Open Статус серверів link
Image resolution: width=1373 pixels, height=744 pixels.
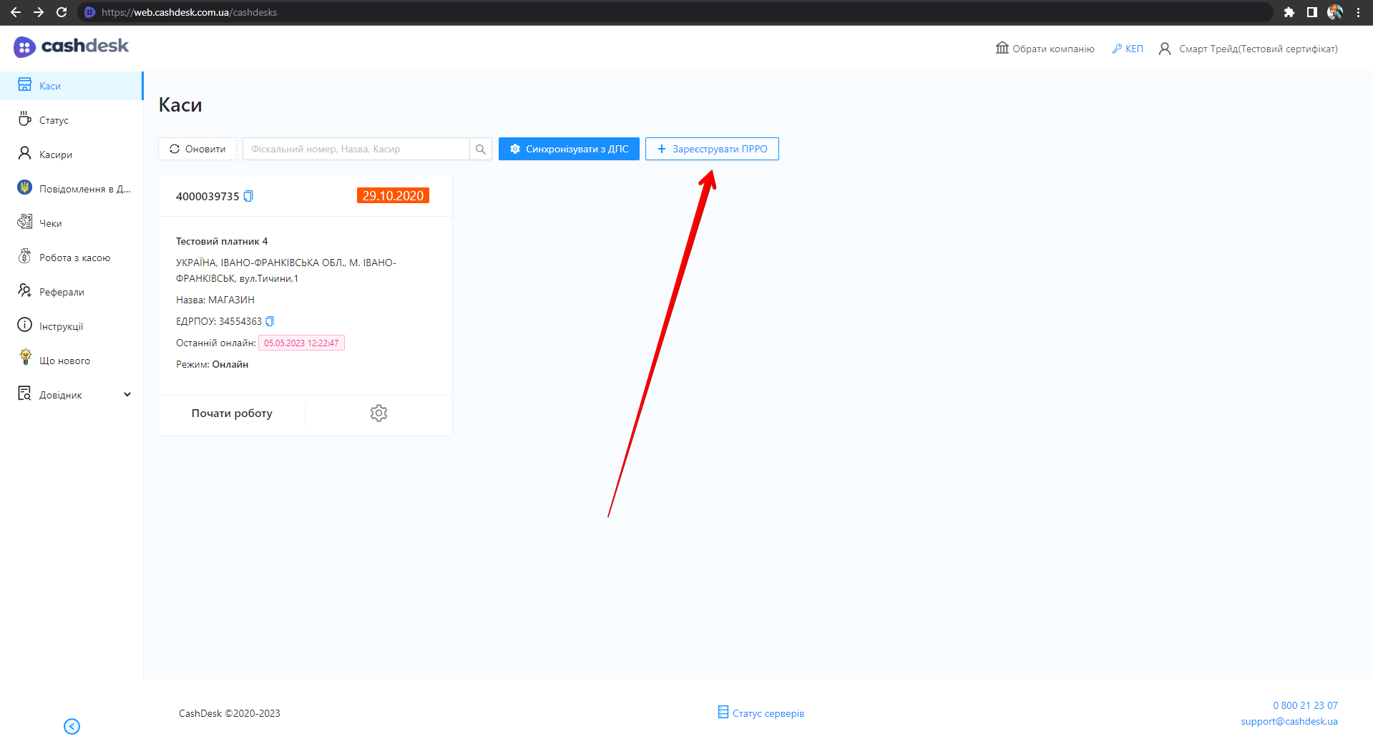click(x=761, y=713)
